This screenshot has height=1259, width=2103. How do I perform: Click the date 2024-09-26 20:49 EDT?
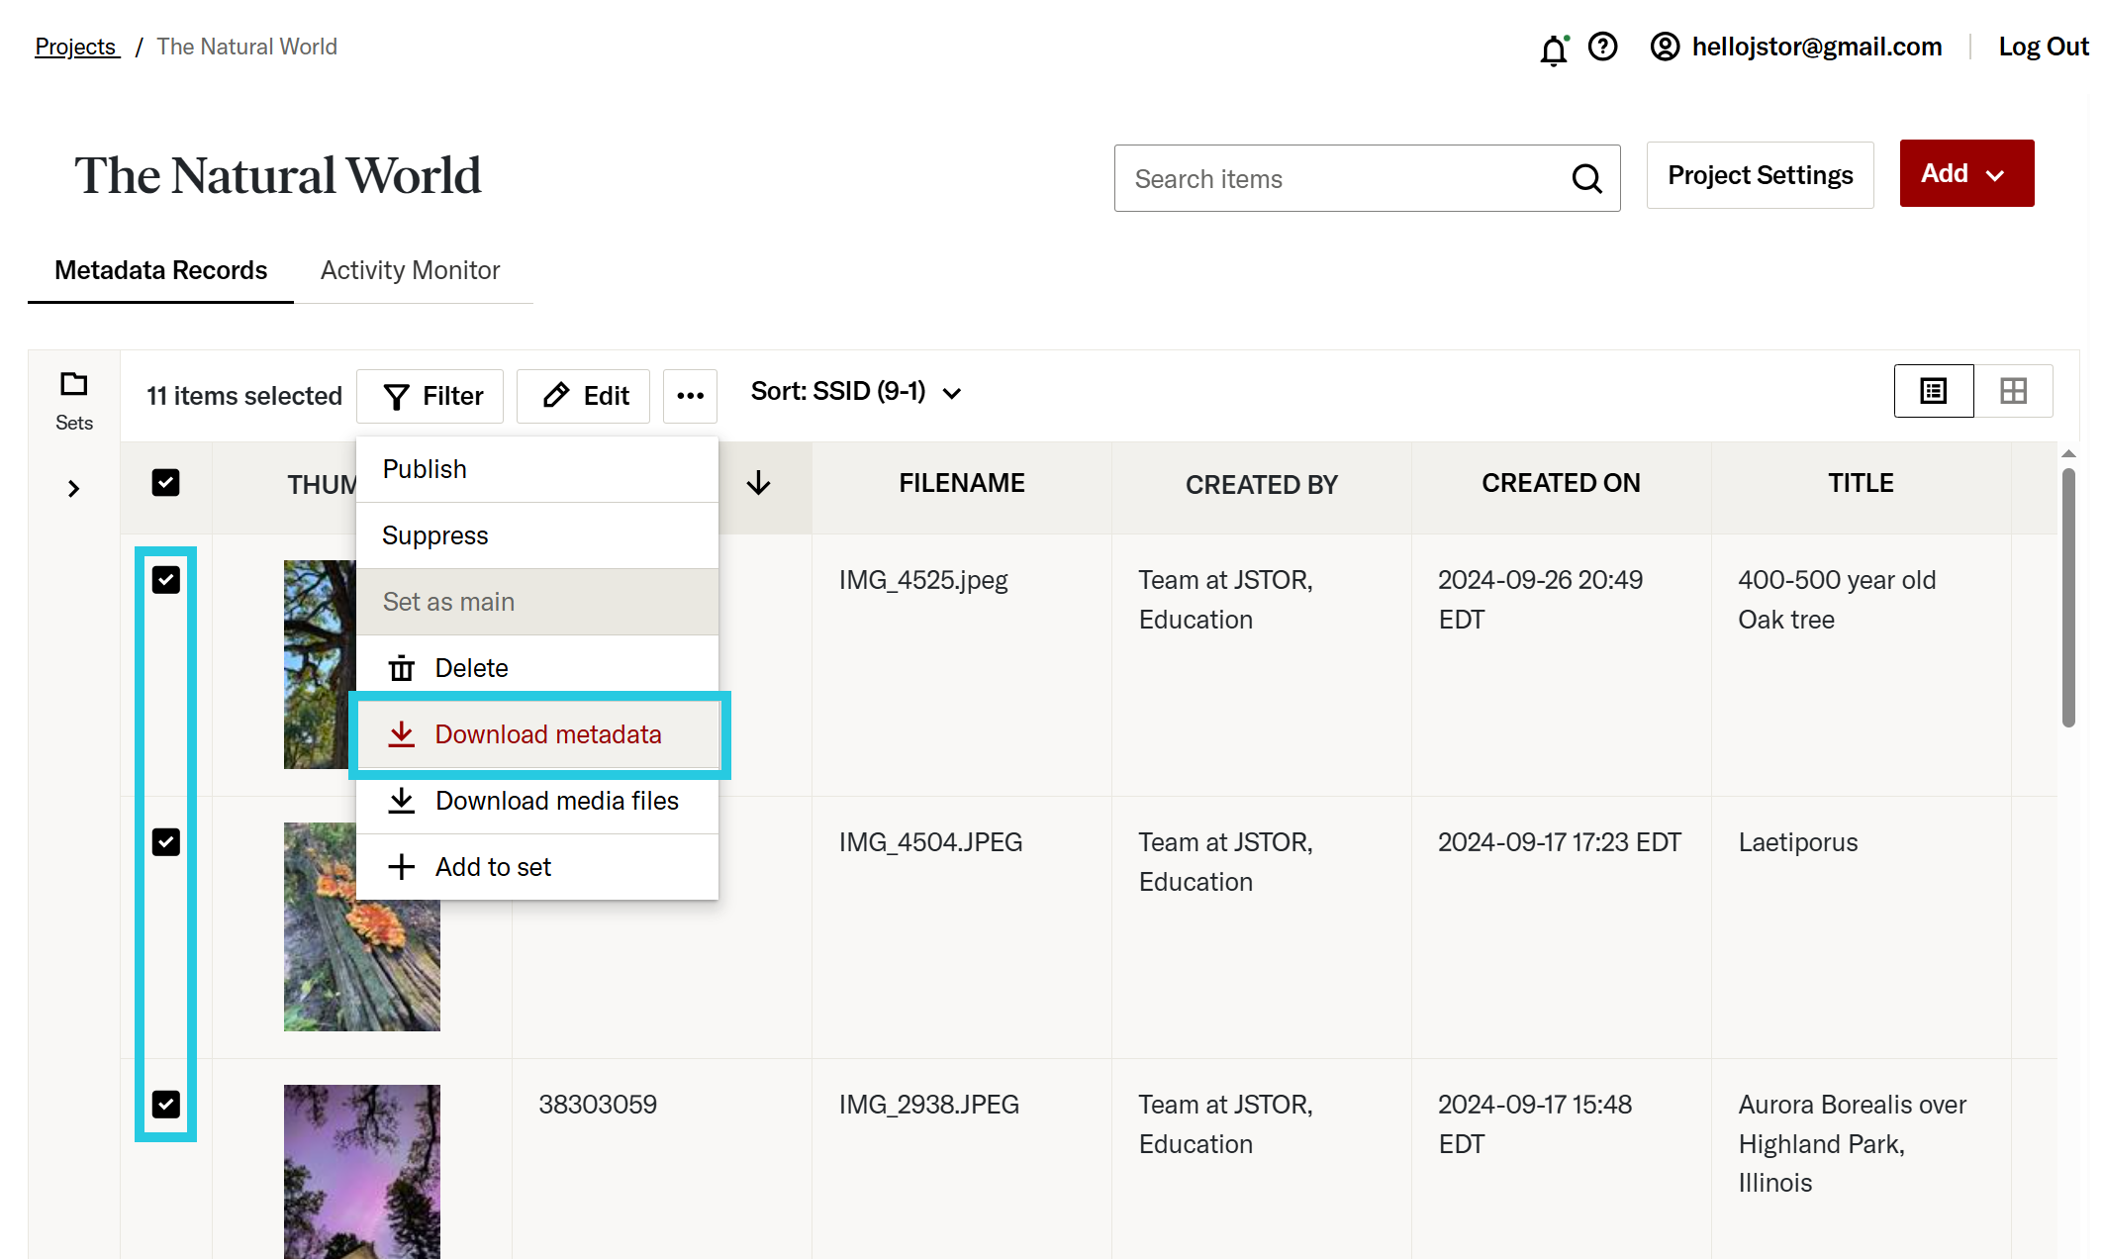click(1540, 600)
